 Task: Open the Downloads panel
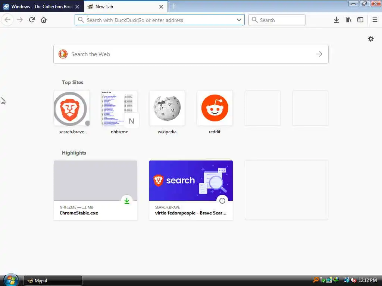336,20
